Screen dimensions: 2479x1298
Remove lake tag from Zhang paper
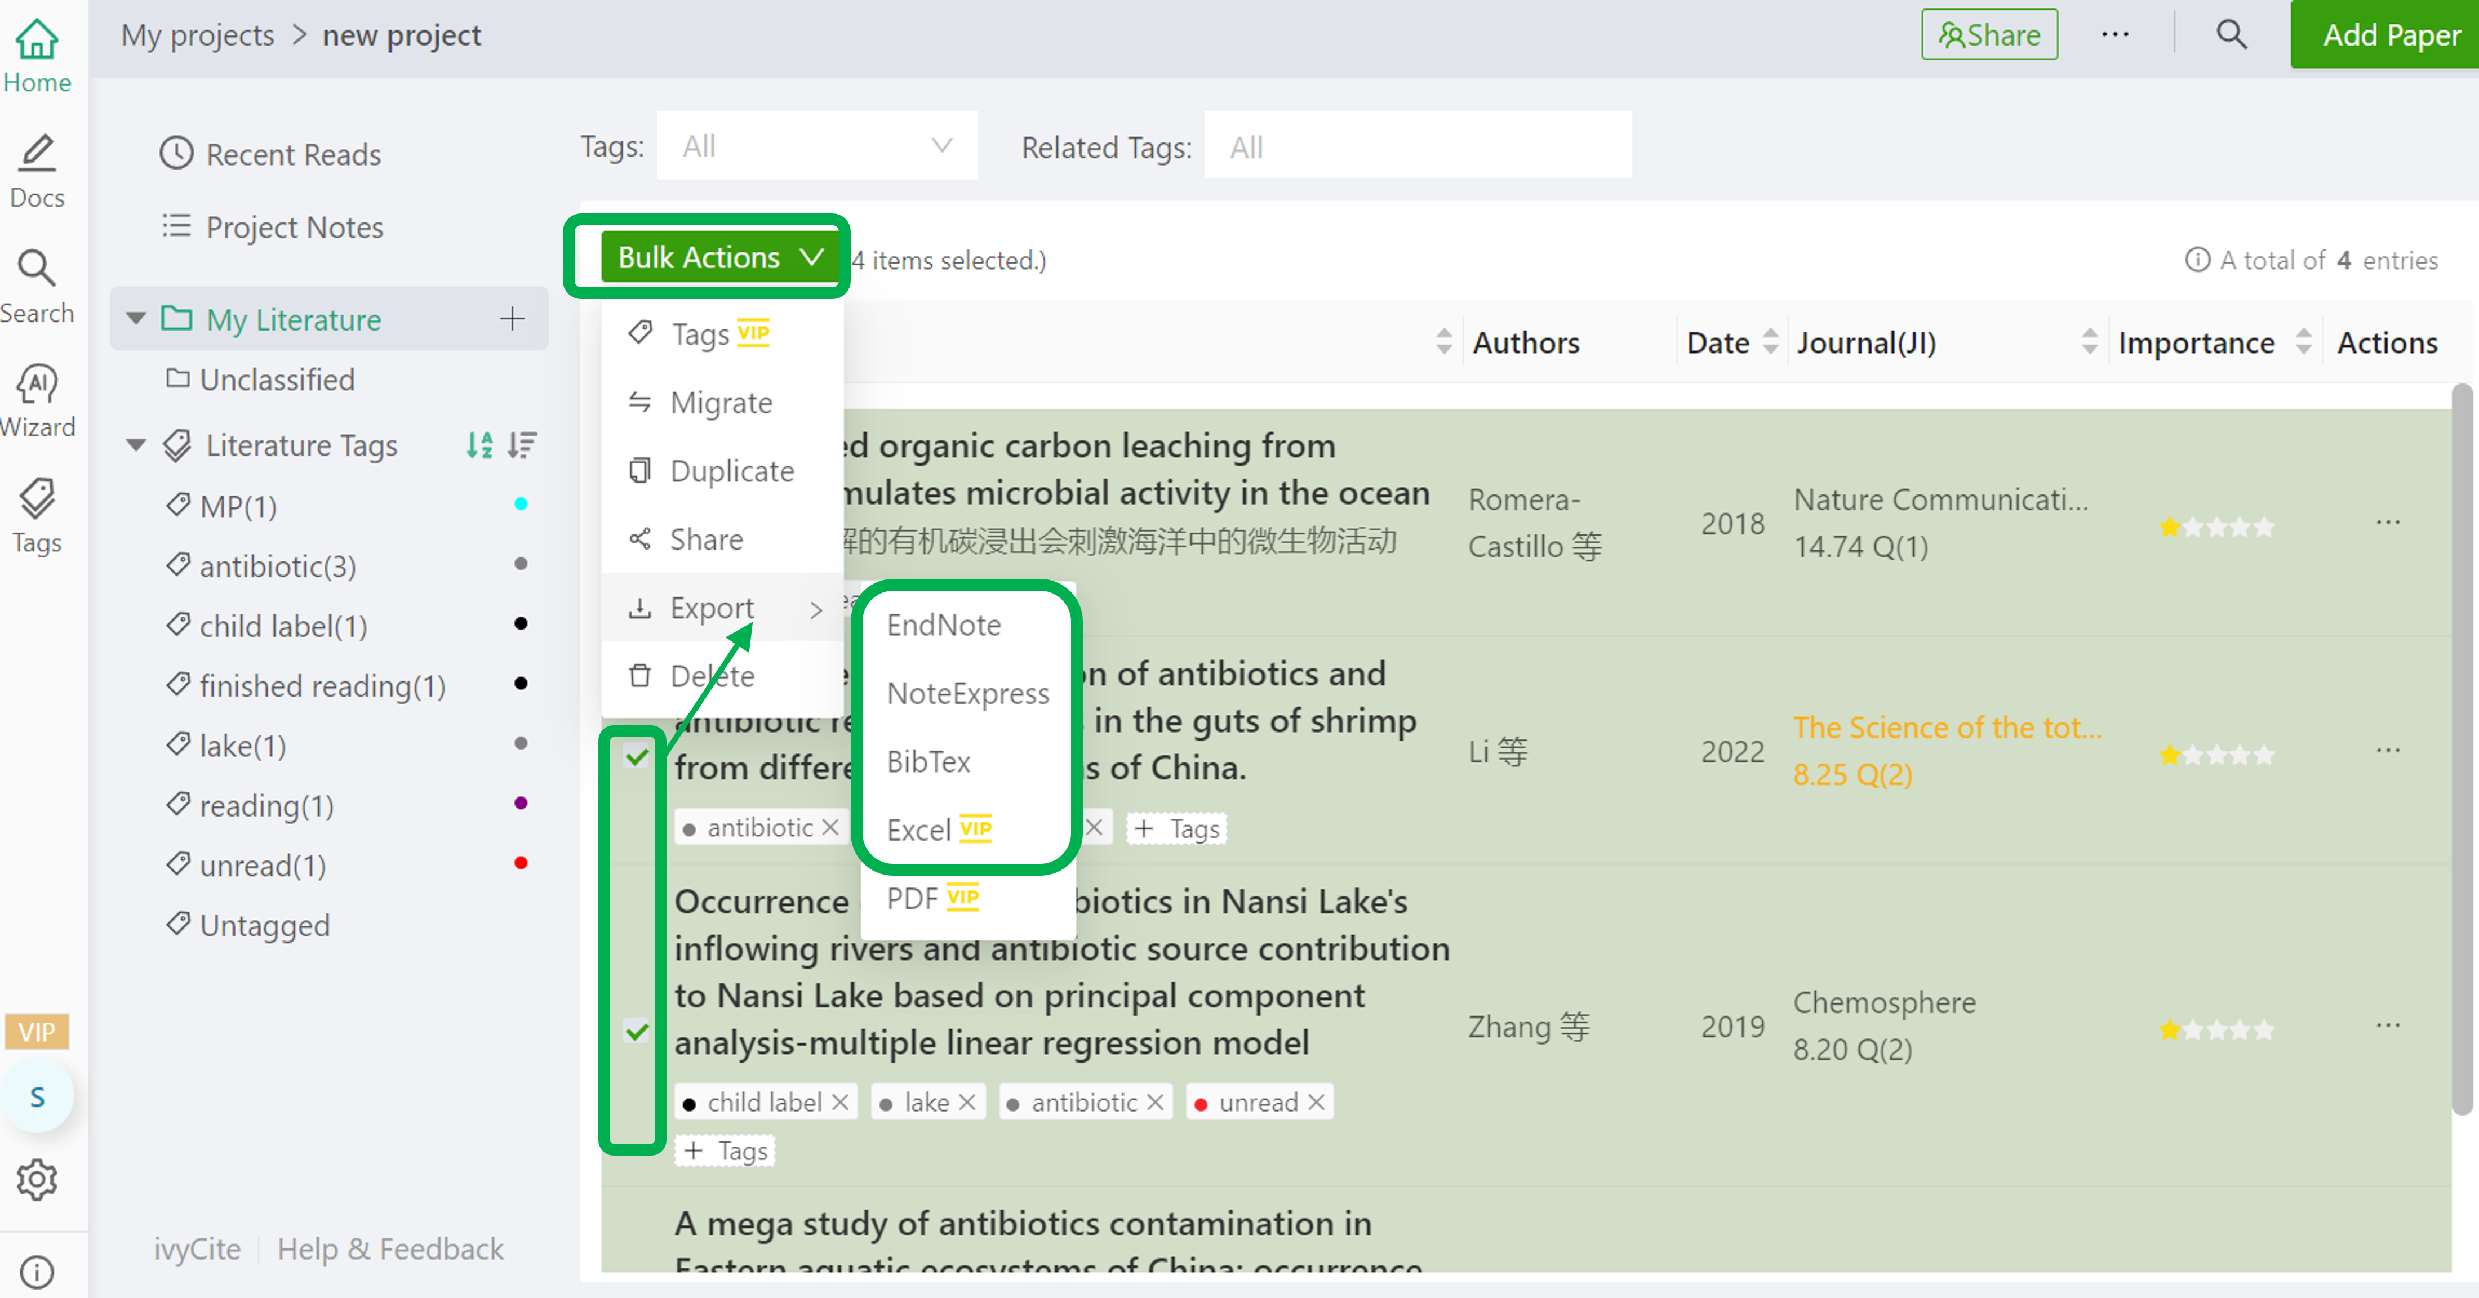tap(967, 1103)
